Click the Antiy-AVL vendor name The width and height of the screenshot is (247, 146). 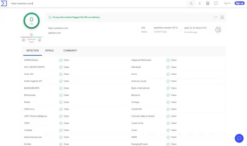coord(29,74)
